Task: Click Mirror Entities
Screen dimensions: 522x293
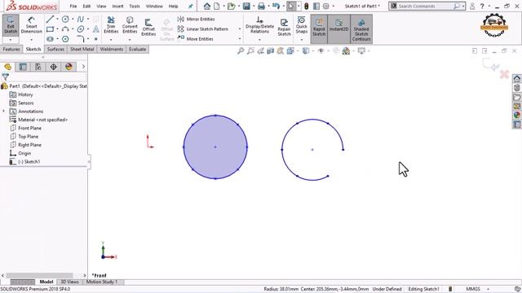Action: (x=197, y=20)
